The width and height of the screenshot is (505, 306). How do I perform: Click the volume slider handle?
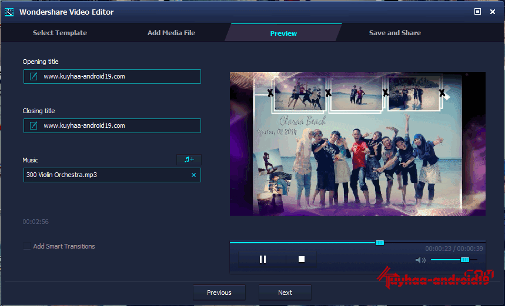[x=465, y=260]
